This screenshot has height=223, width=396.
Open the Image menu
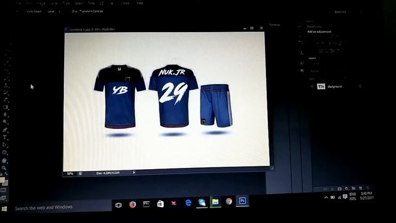[x=41, y=4]
